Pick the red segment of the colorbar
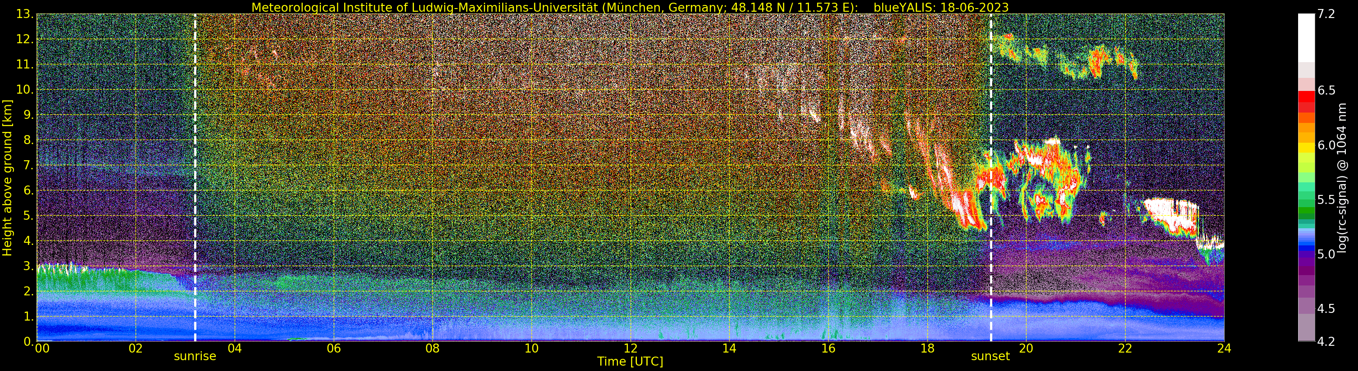Image resolution: width=1358 pixels, height=371 pixels. click(1306, 96)
